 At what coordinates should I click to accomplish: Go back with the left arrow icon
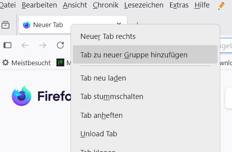tap(25, 45)
